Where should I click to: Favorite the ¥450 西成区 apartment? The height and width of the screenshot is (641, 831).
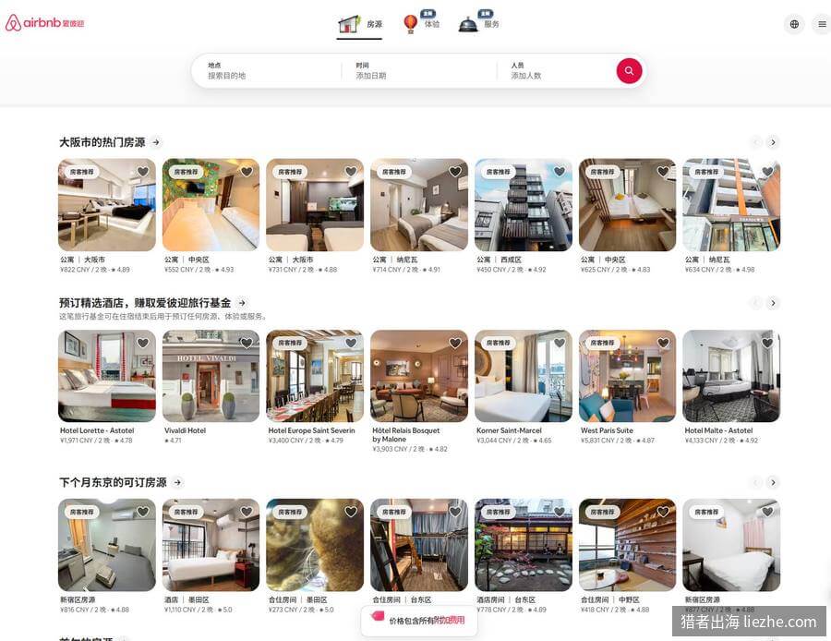[x=560, y=171]
